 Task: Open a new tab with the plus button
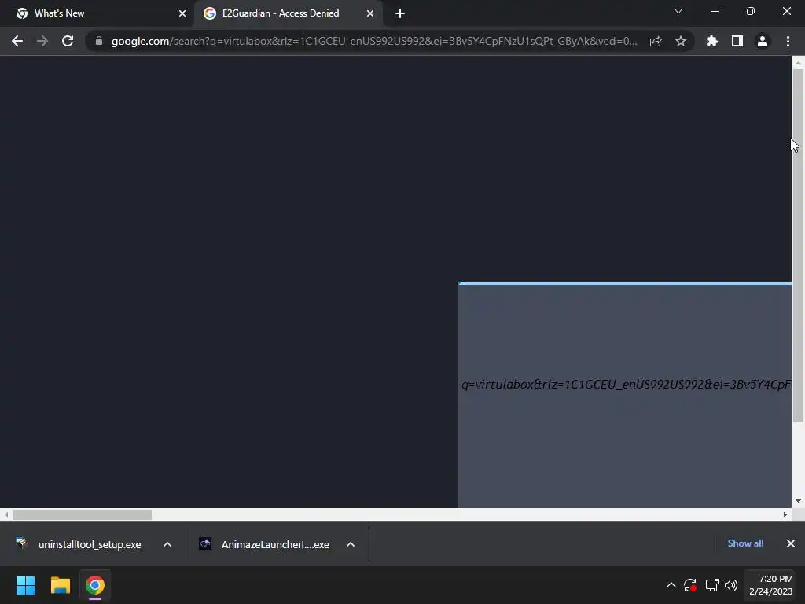pyautogui.click(x=400, y=13)
